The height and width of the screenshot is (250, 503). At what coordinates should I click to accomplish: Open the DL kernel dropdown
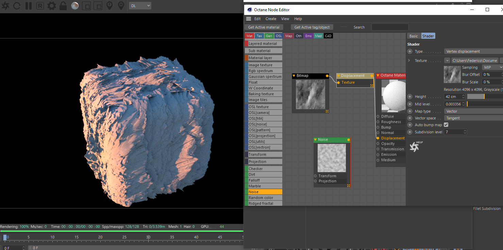click(140, 6)
